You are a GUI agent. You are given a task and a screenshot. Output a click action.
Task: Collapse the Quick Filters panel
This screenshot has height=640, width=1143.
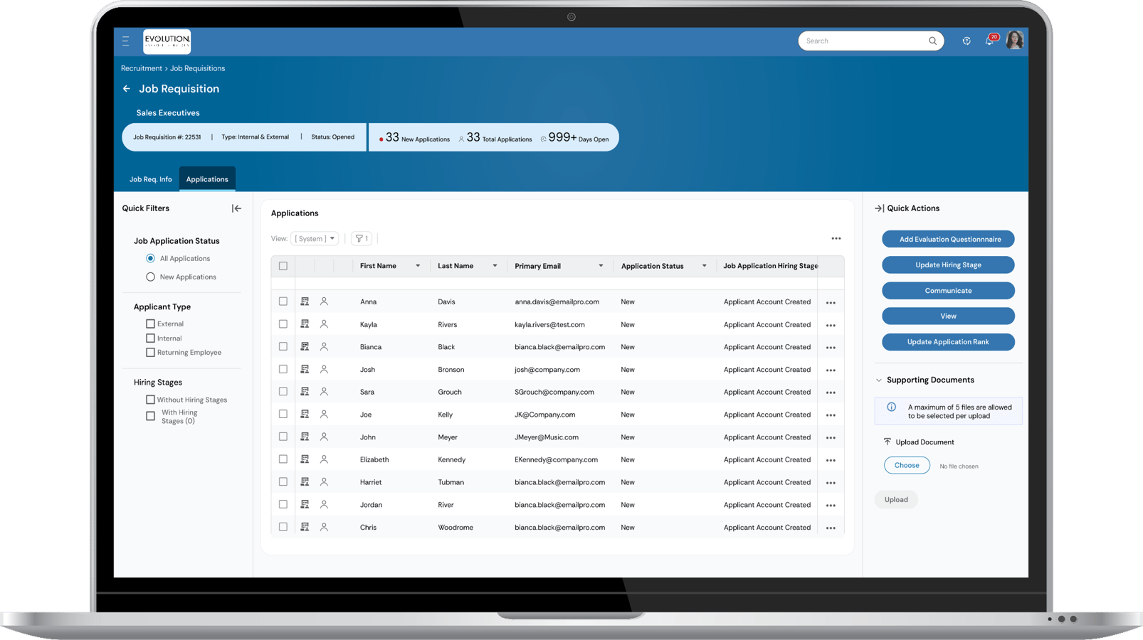click(x=236, y=208)
